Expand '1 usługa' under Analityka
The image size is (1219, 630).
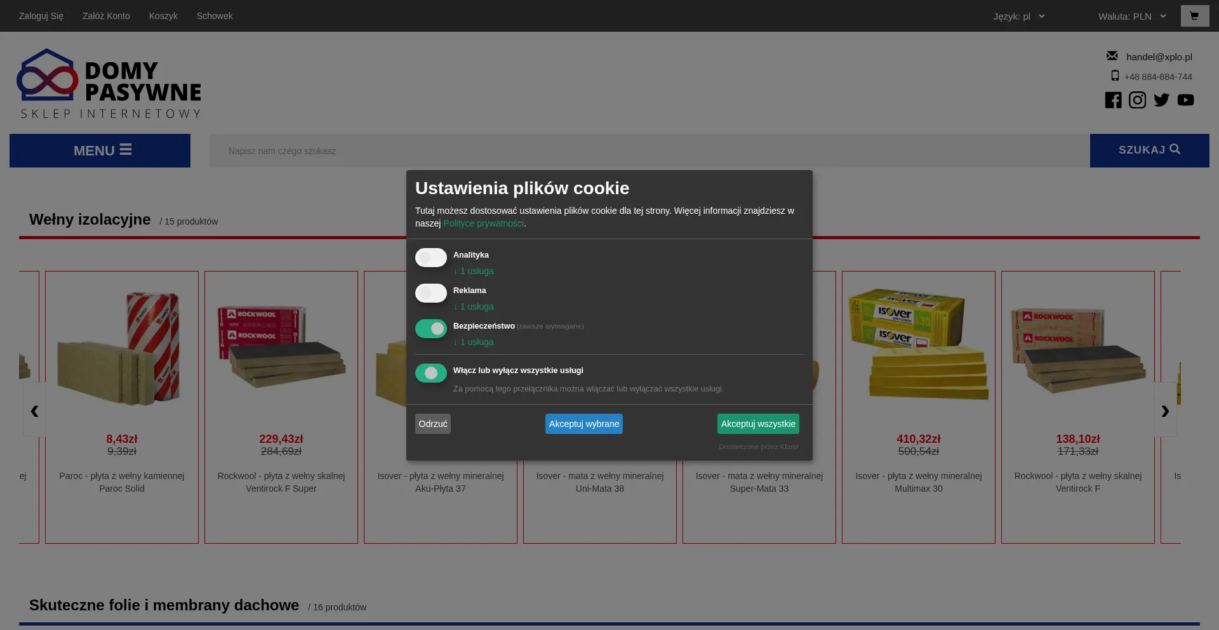coord(474,271)
